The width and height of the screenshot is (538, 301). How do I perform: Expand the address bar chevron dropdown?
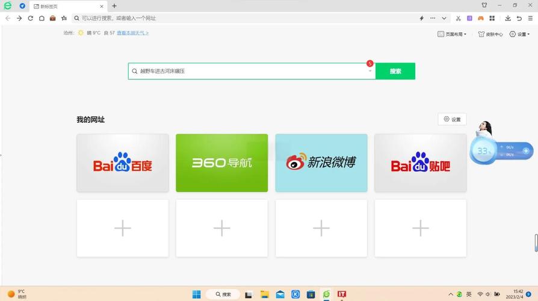(444, 18)
